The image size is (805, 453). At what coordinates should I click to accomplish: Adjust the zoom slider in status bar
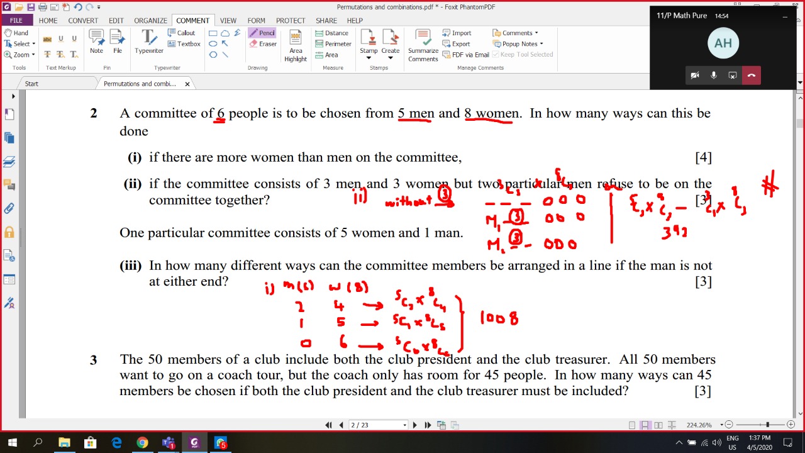point(767,425)
